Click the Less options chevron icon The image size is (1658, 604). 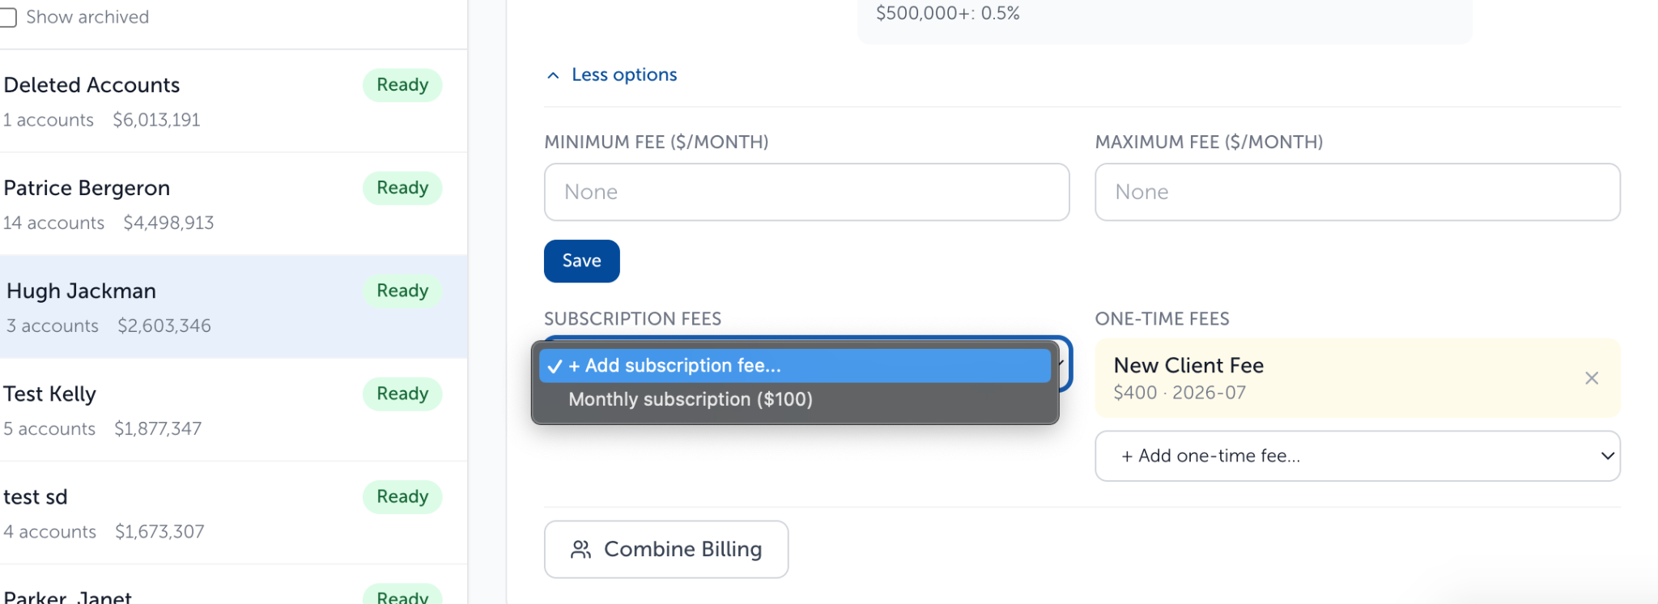(x=553, y=75)
